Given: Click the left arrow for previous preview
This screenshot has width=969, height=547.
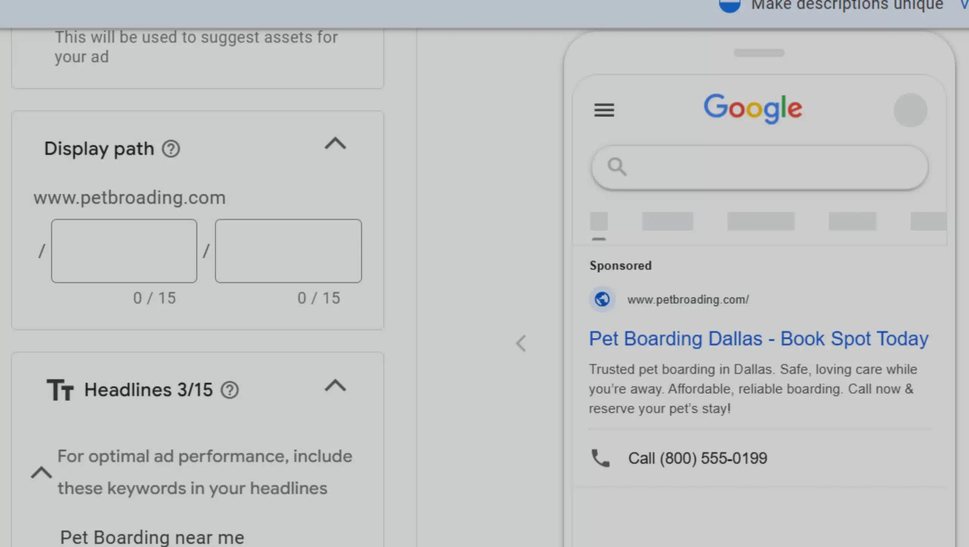Looking at the screenshot, I should (521, 343).
